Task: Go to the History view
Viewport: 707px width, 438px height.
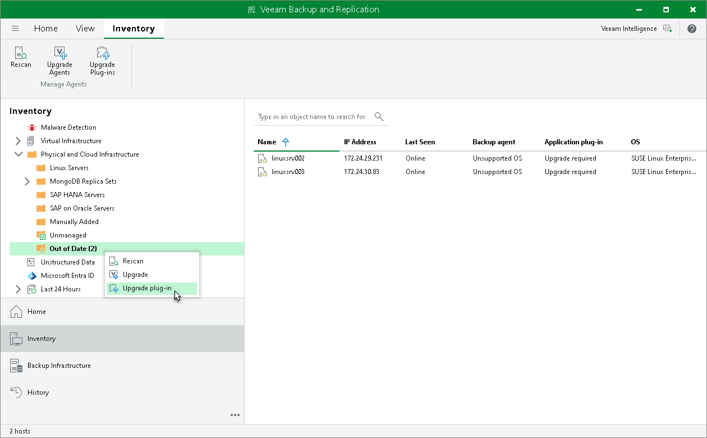Action: (38, 393)
